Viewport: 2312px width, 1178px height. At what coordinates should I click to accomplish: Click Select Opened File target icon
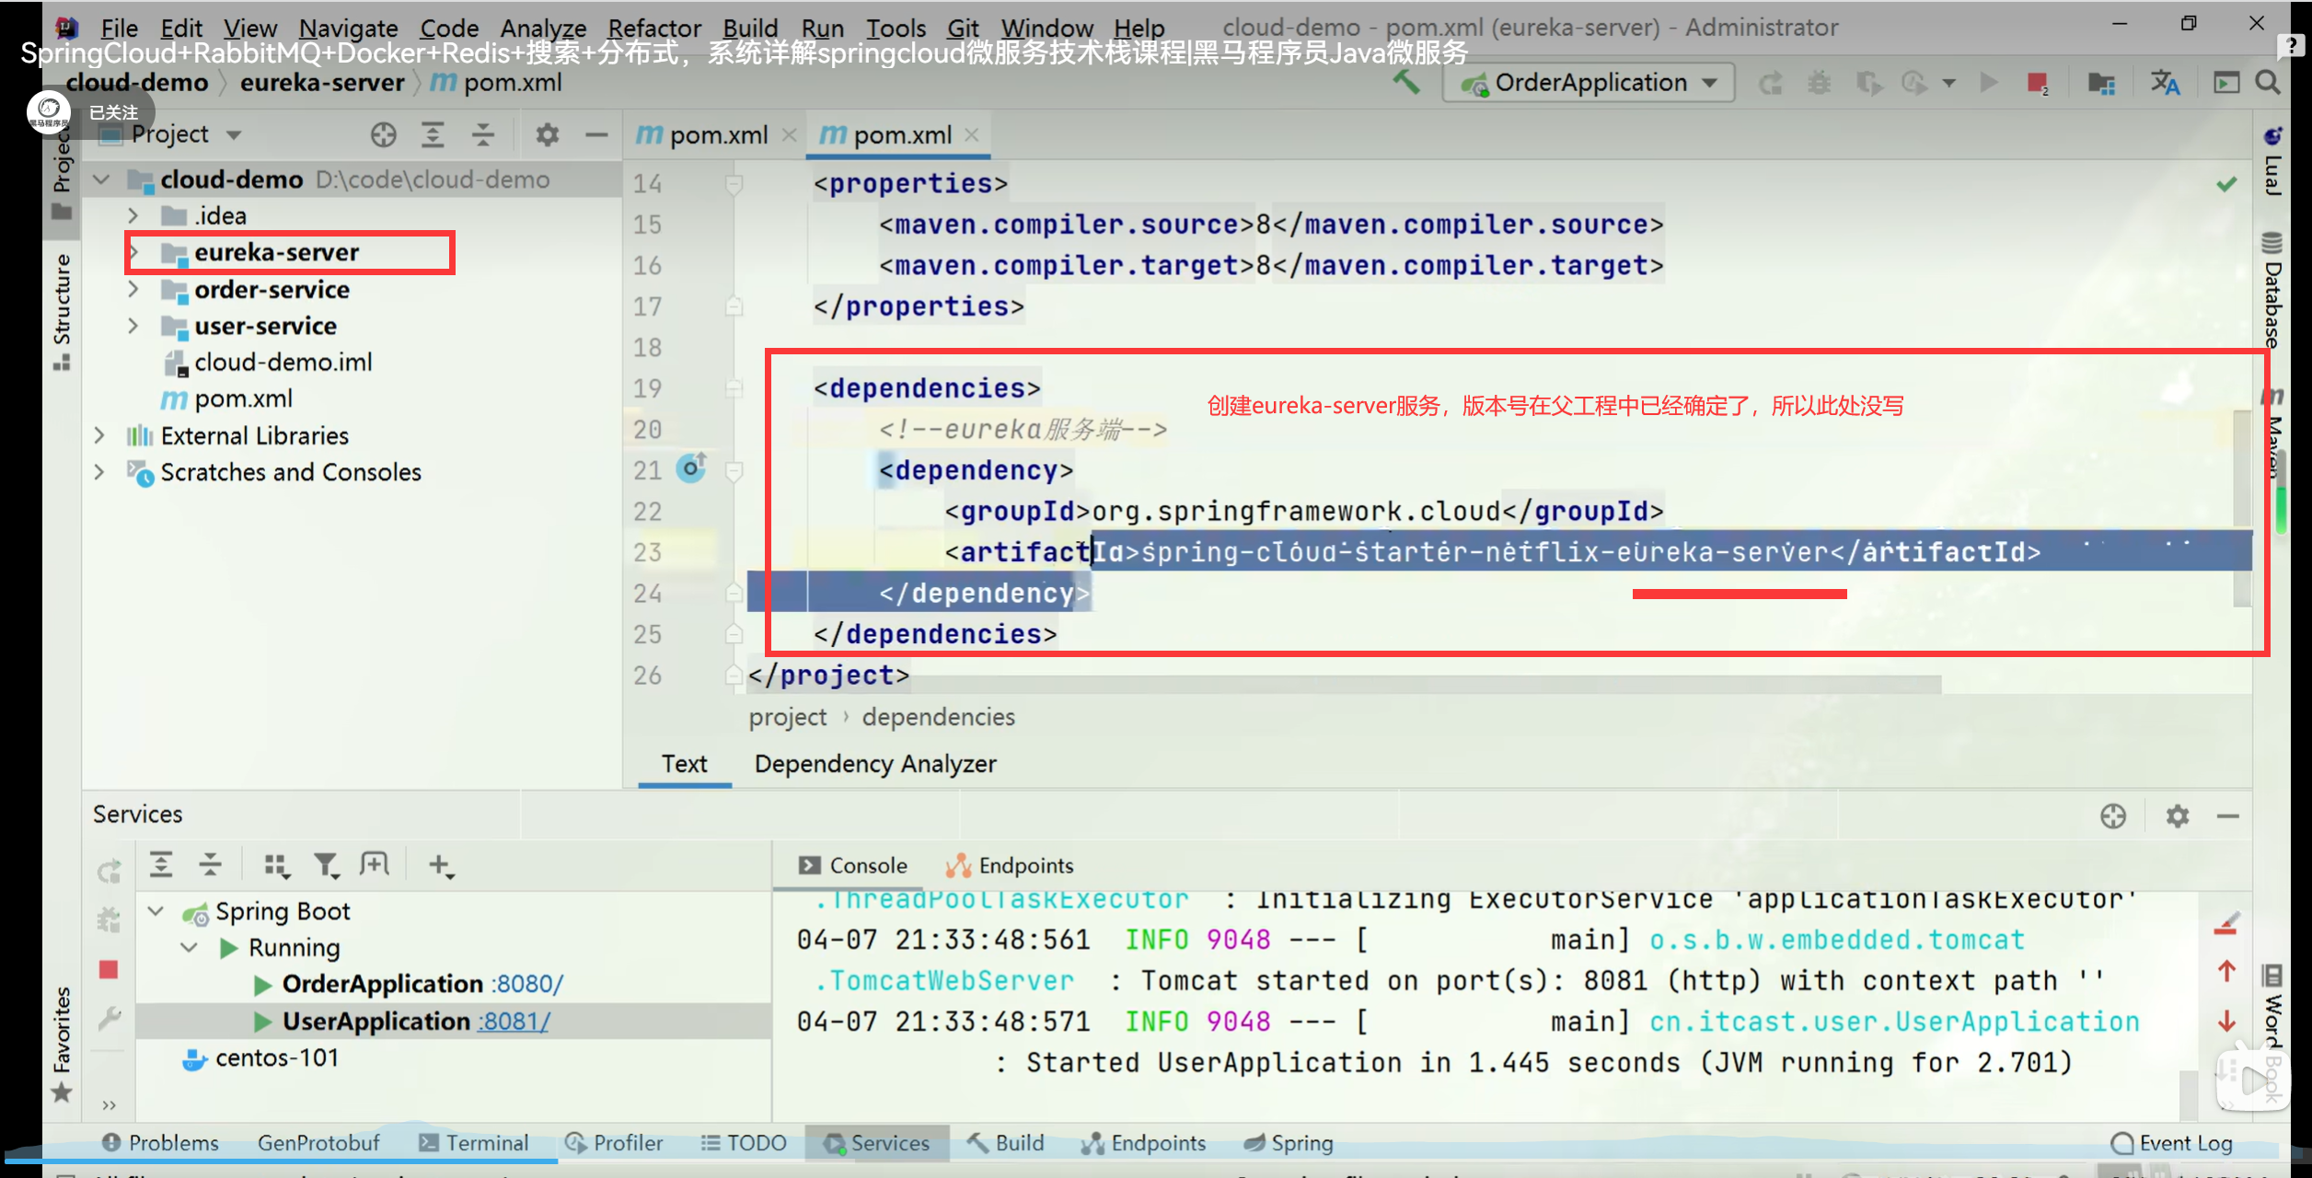click(x=384, y=135)
